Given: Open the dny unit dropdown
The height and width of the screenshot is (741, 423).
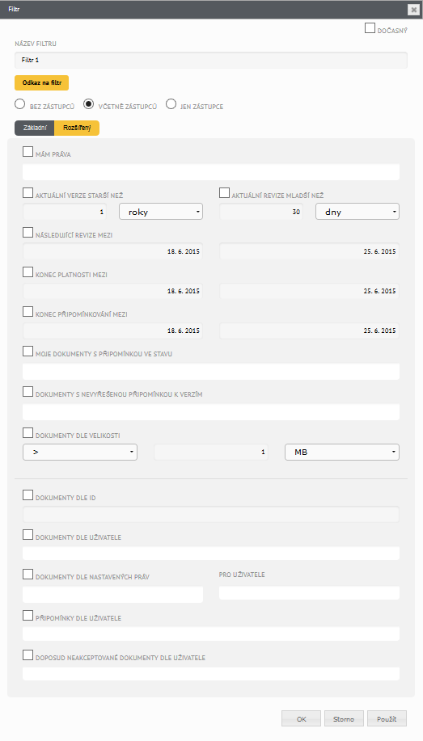Looking at the screenshot, I should click(357, 212).
